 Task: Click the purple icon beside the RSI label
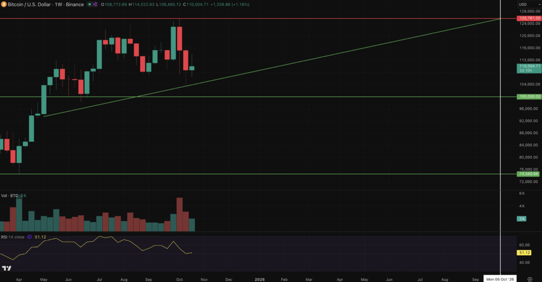(x=30, y=237)
